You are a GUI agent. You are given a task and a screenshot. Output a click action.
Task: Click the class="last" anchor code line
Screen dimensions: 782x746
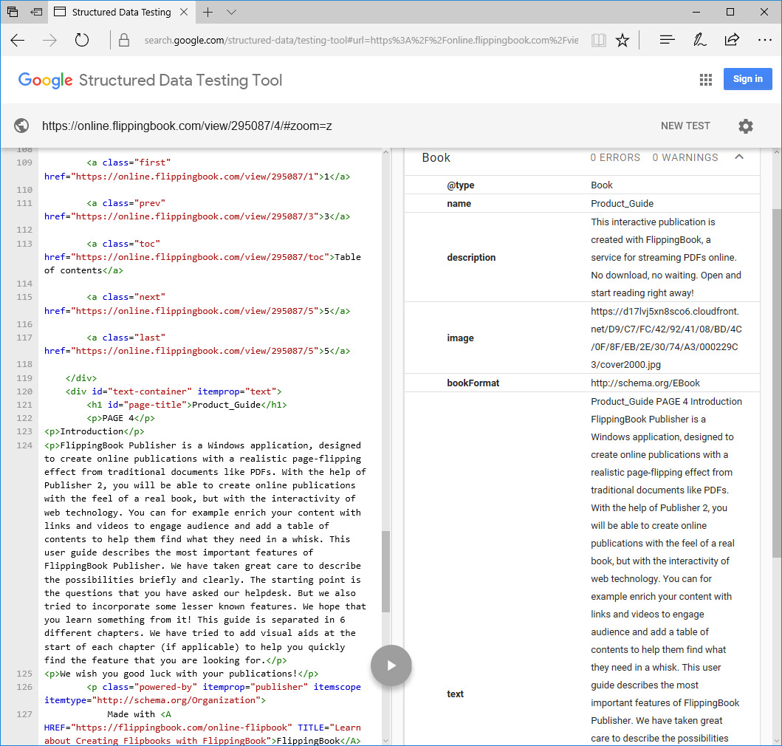126,338
